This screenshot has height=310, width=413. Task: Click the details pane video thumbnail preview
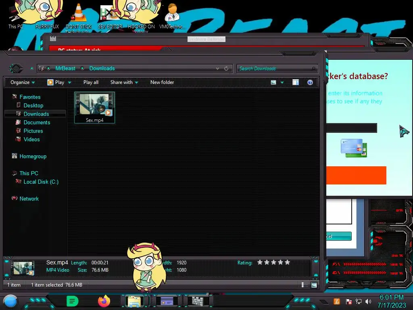(23, 268)
